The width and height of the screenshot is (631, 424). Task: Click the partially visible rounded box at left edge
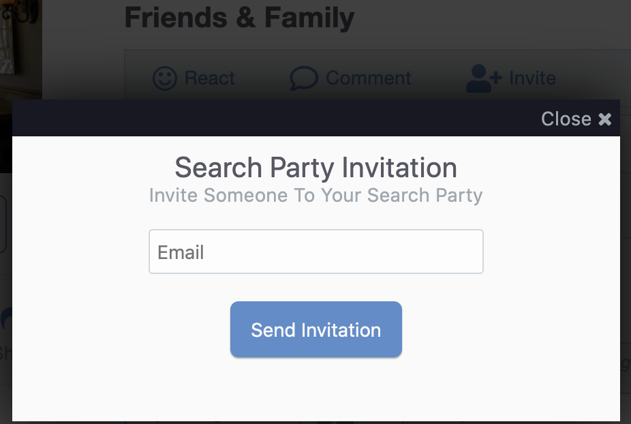coord(3,224)
